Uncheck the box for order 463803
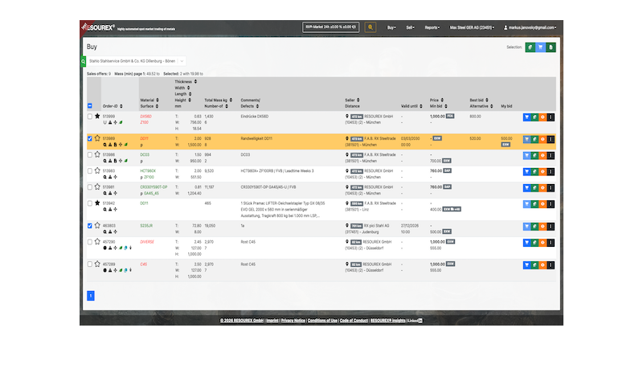The height and width of the screenshot is (373, 643). coord(90,226)
